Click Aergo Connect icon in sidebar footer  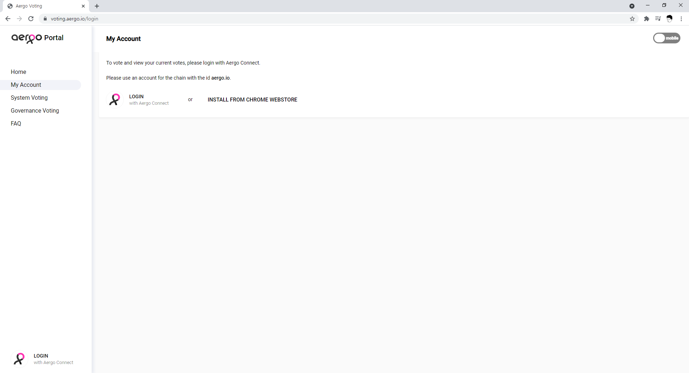tap(19, 359)
